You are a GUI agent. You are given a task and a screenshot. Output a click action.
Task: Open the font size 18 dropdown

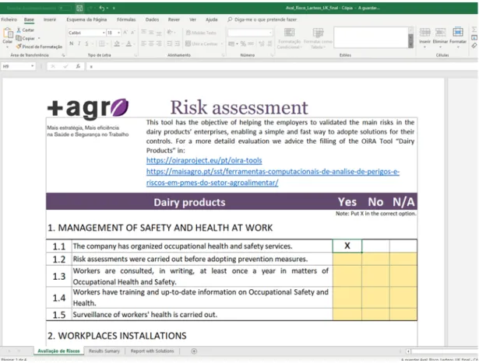(x=119, y=33)
